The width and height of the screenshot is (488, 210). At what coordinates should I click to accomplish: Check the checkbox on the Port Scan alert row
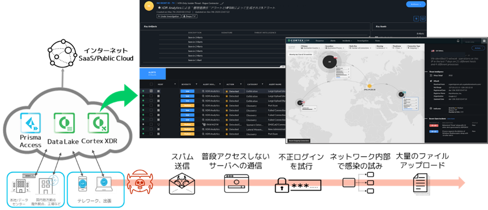pyautogui.click(x=151, y=106)
